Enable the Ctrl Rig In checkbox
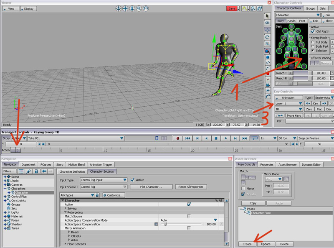This screenshot has width=334, height=248. 313,31
